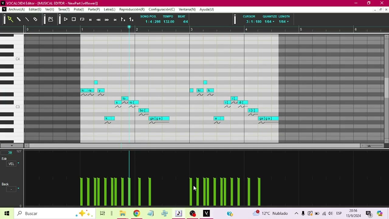Screen dimensions: 389x219
Task: Rewind the song position
Action: 98,20
